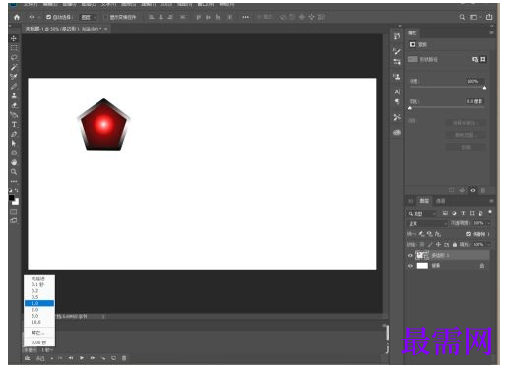The image size is (511, 372).
Task: Play the frame animation
Action: point(82,358)
